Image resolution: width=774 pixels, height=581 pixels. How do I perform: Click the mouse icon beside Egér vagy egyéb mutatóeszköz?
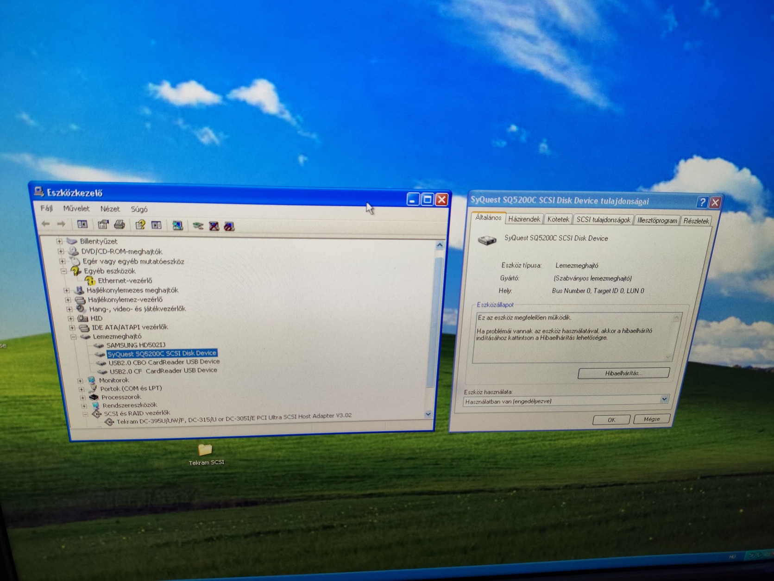pos(75,261)
